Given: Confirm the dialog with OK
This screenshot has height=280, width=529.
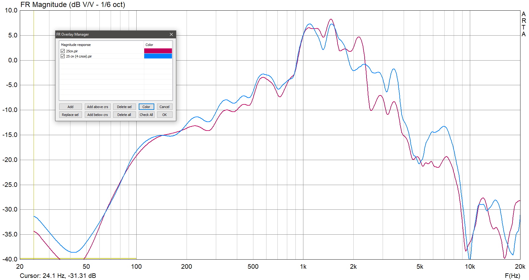Looking at the screenshot, I should click(165, 115).
